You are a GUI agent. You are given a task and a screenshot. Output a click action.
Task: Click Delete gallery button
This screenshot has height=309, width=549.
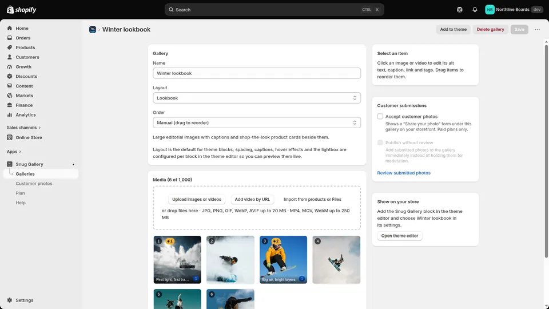tap(490, 29)
